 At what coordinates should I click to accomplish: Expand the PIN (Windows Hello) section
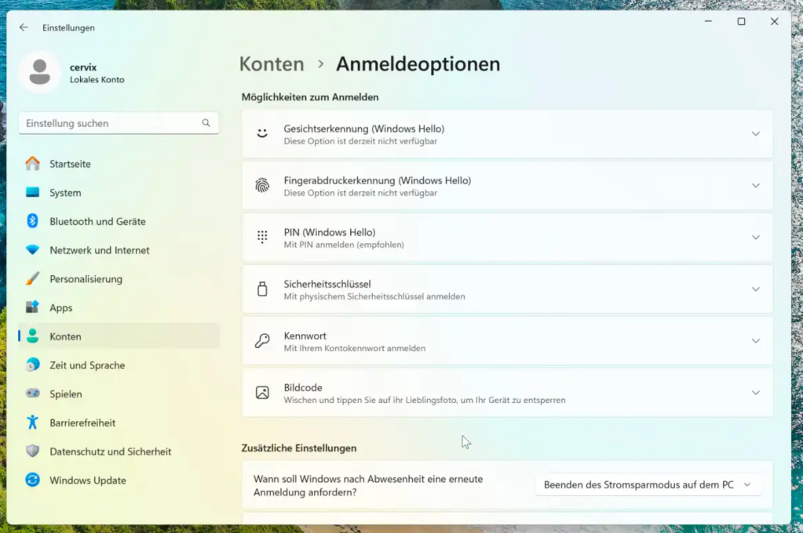tap(755, 237)
